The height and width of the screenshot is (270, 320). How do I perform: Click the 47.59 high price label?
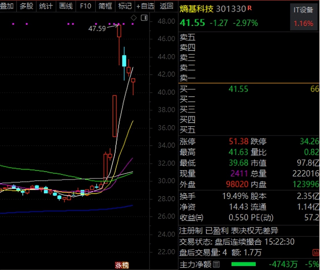pyautogui.click(x=97, y=28)
